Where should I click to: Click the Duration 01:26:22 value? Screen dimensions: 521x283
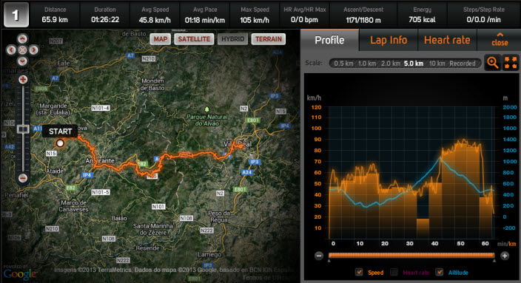[x=105, y=20]
